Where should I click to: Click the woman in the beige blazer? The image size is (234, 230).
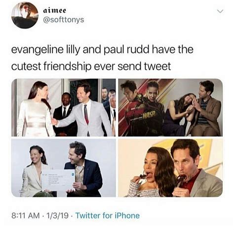pyautogui.click(x=36, y=172)
